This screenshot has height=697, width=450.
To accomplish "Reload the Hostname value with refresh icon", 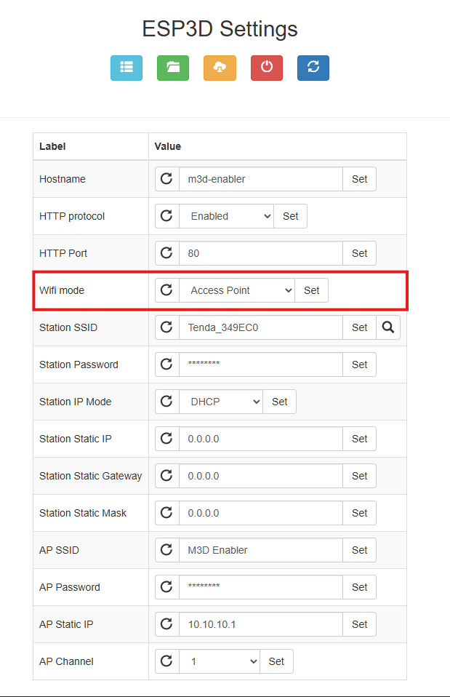I will [166, 179].
